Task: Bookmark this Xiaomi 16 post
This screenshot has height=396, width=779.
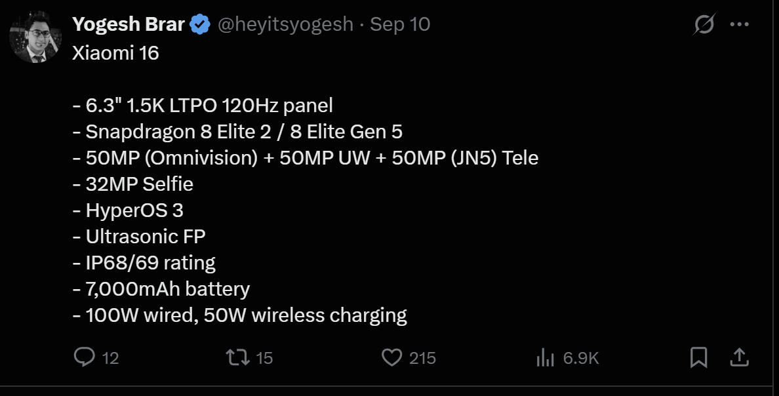Action: (699, 357)
